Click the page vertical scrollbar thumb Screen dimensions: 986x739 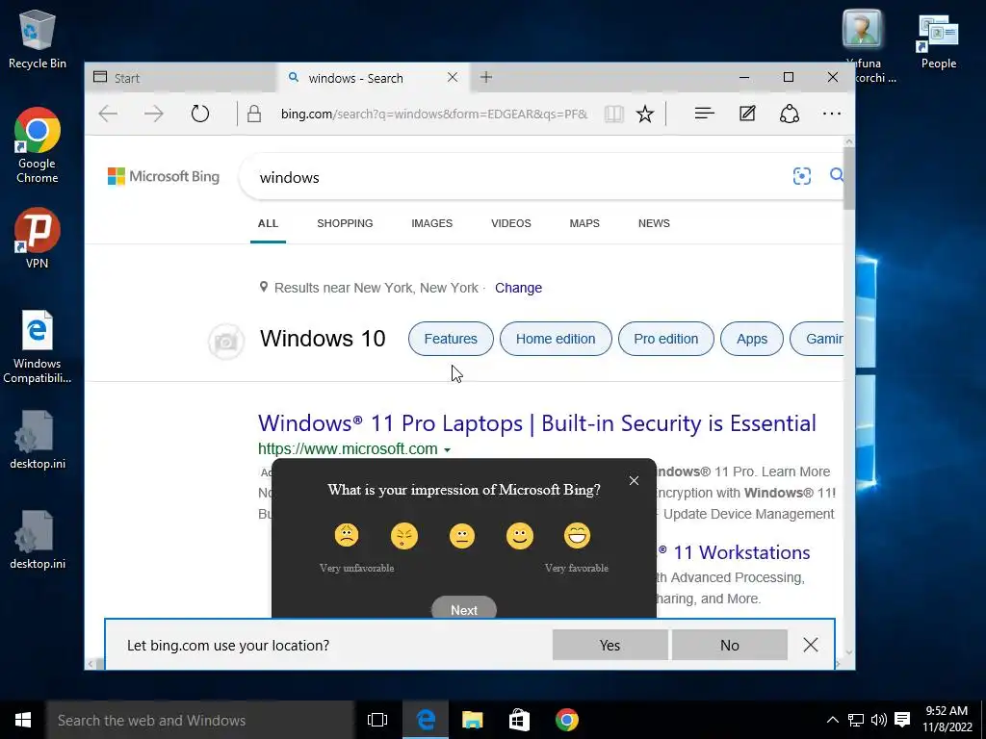849,178
